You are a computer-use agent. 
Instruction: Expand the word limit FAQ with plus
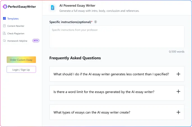(178, 92)
